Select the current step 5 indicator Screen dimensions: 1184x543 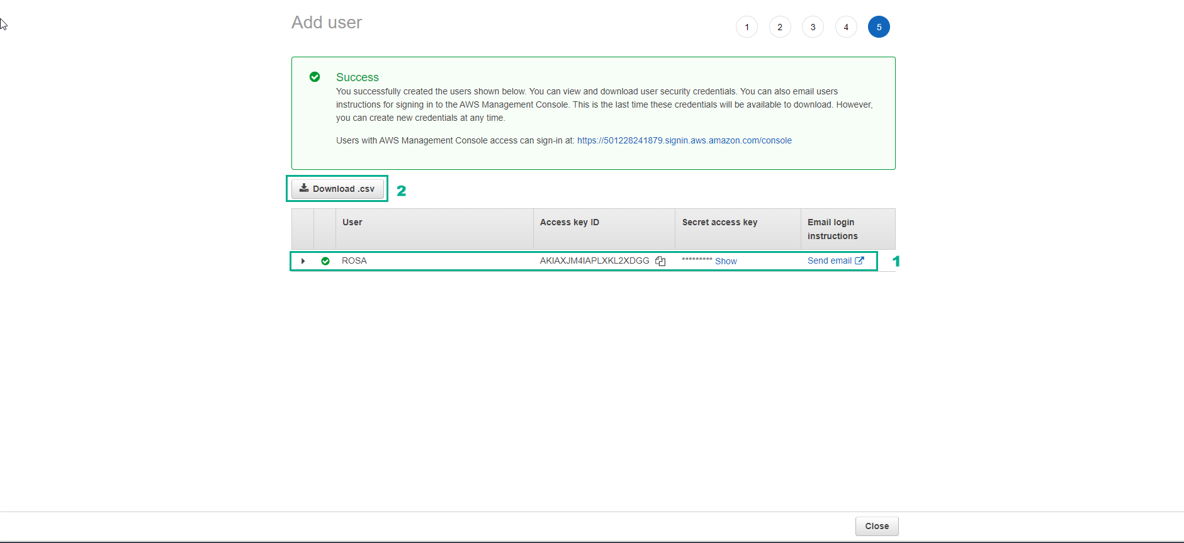[879, 27]
